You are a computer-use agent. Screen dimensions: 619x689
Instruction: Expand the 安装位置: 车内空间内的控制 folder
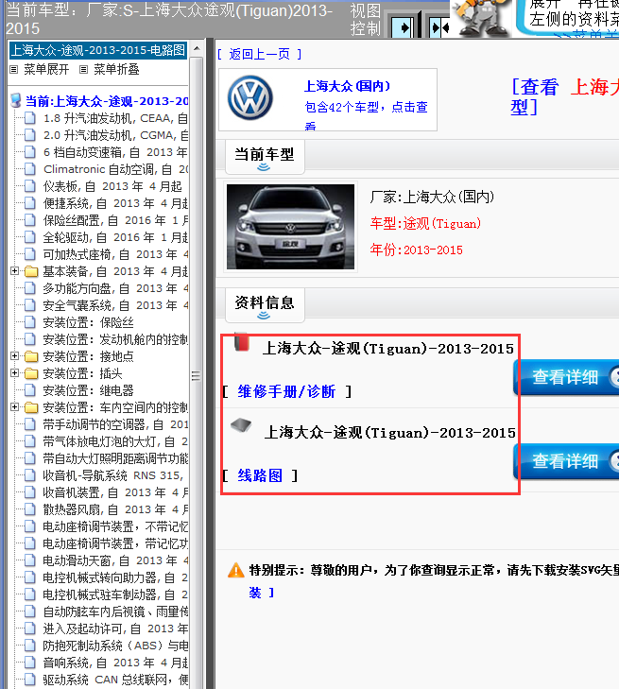click(14, 407)
